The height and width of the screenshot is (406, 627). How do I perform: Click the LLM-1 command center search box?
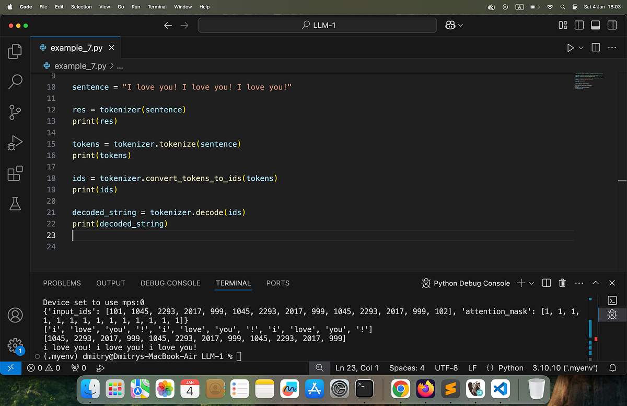[317, 25]
